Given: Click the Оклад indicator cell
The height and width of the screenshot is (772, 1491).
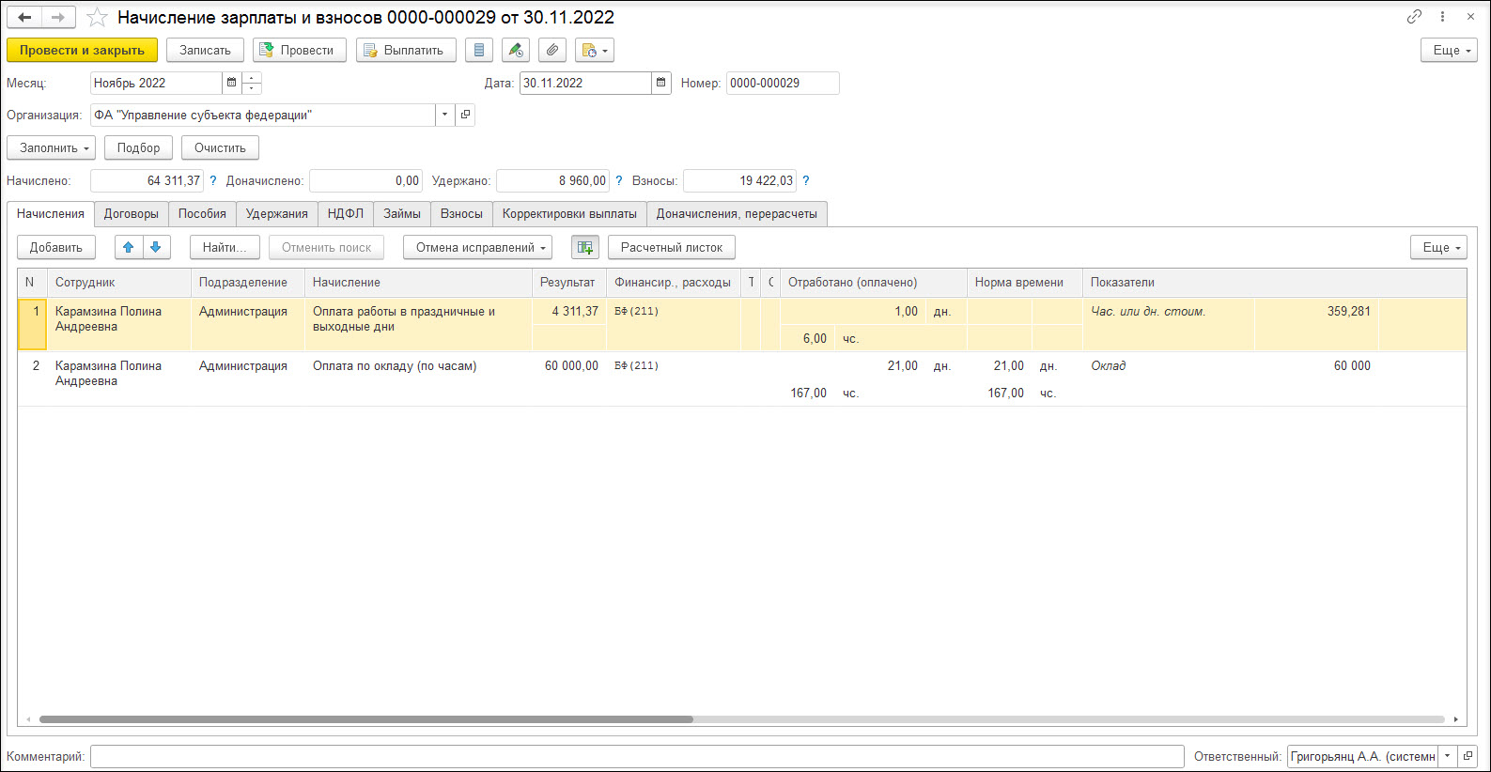Looking at the screenshot, I should pyautogui.click(x=1169, y=365).
